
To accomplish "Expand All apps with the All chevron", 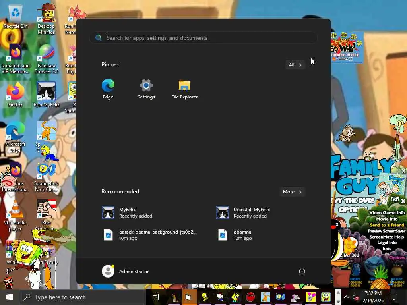I will 295,65.
